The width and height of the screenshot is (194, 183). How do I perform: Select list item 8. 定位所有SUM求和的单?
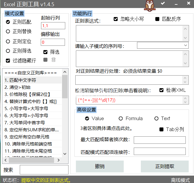pos(32,130)
